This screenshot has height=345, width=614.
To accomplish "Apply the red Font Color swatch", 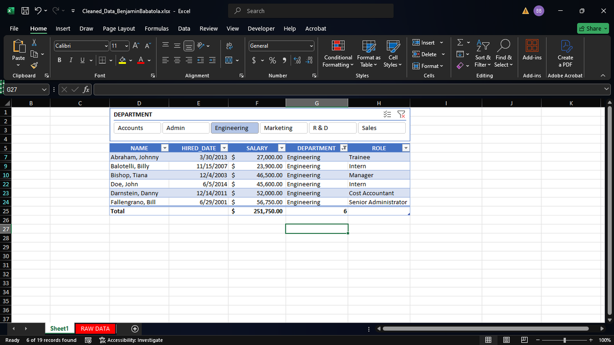I will pyautogui.click(x=140, y=60).
